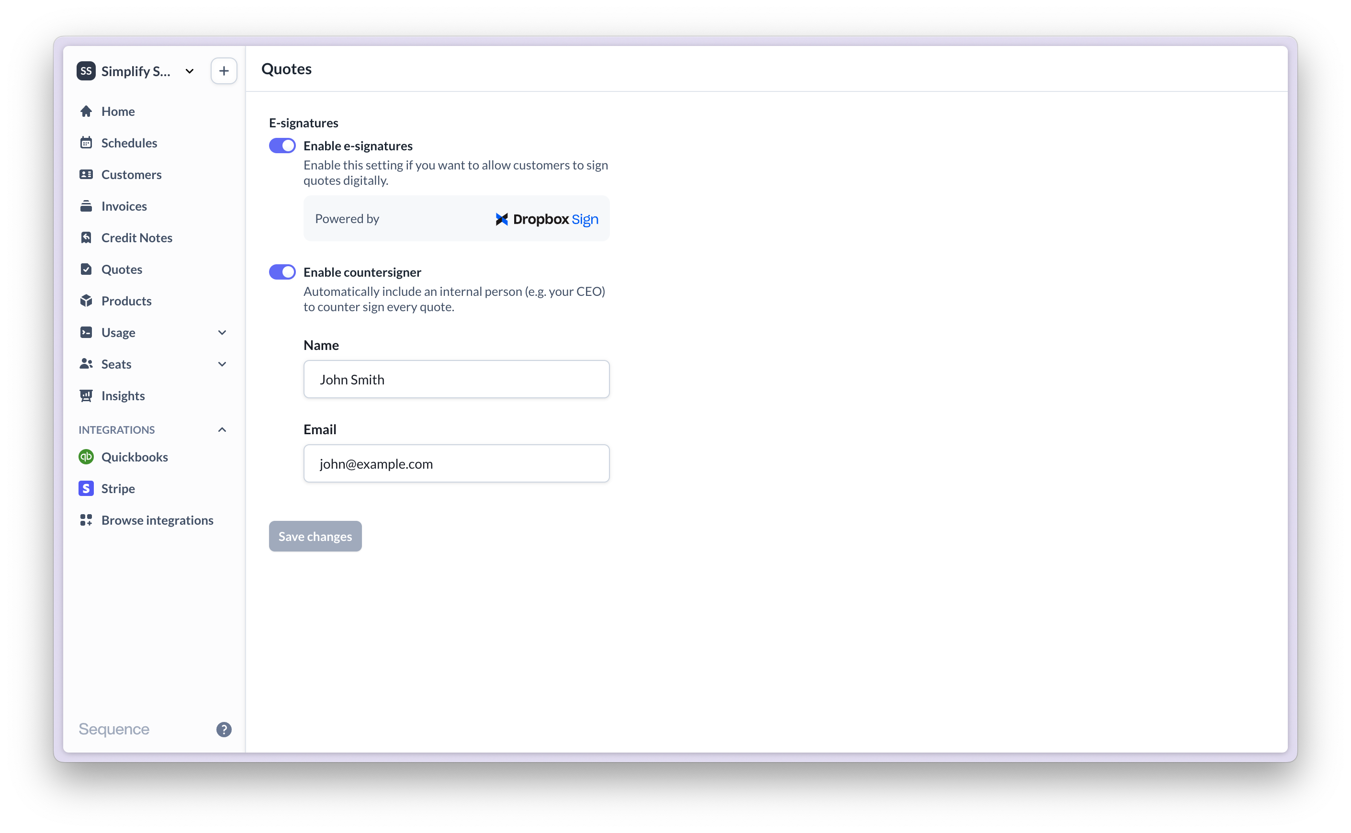Click the Name input field
1351x833 pixels.
pos(456,379)
